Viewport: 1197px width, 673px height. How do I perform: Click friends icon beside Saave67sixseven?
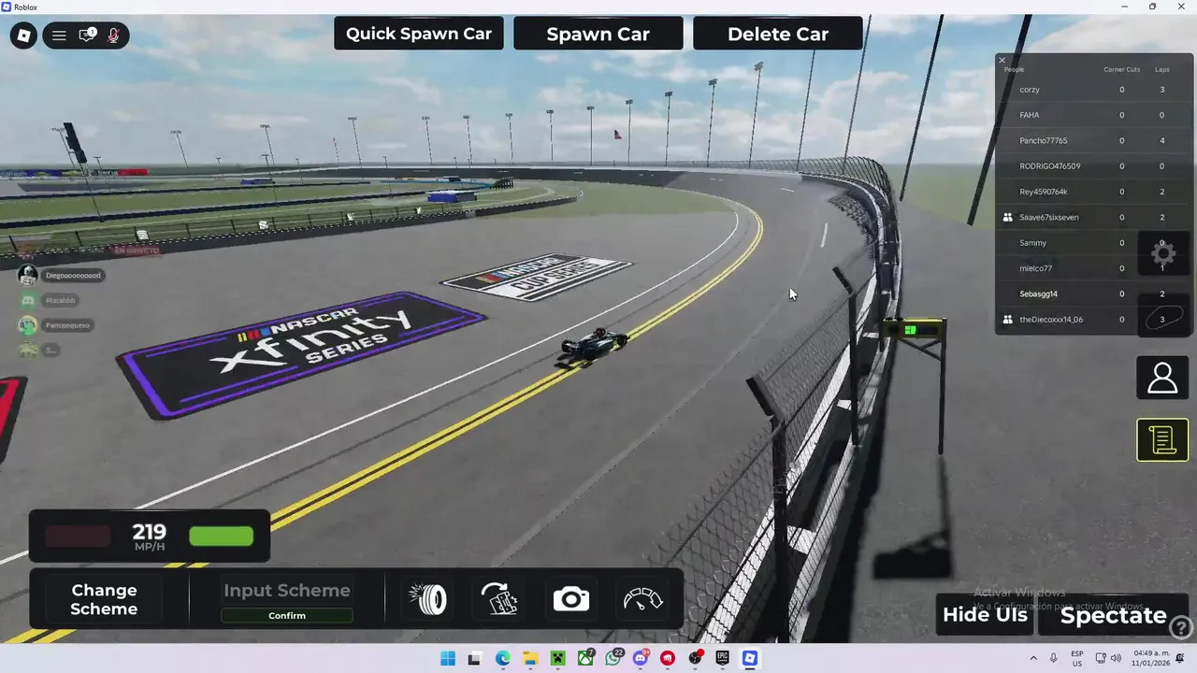(x=1007, y=217)
